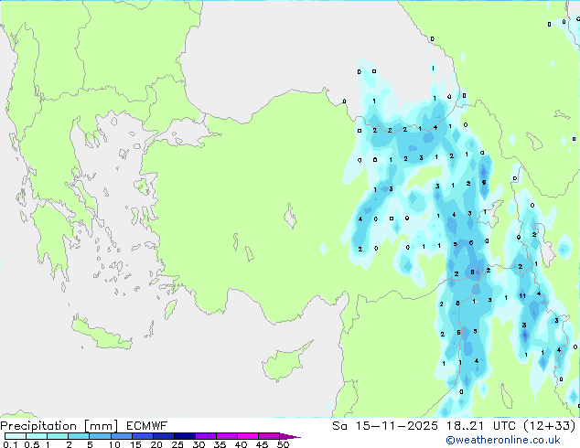The height and width of the screenshot is (448, 580).
Task: Click the 15–20 mm legend swatch
Action: coord(142,436)
